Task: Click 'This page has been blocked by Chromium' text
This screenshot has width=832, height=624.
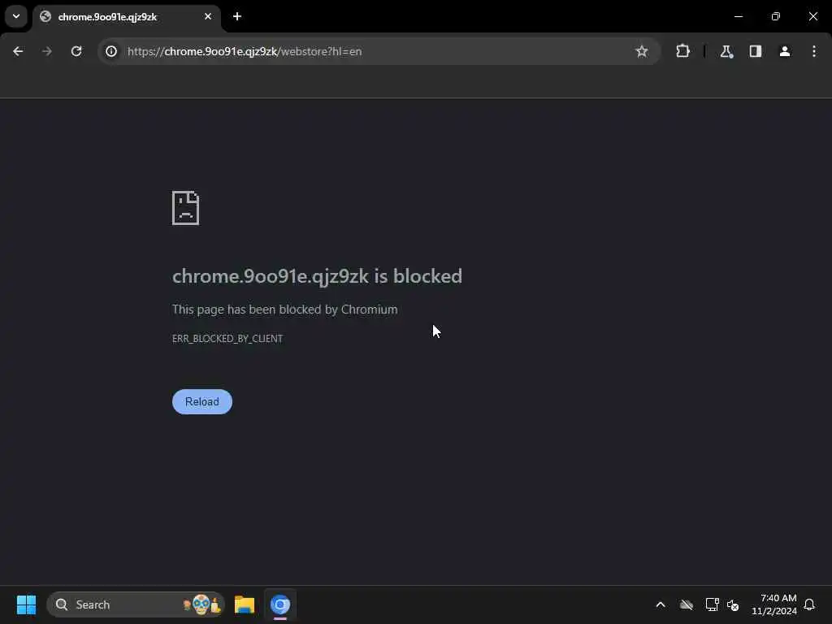Action: tap(285, 310)
